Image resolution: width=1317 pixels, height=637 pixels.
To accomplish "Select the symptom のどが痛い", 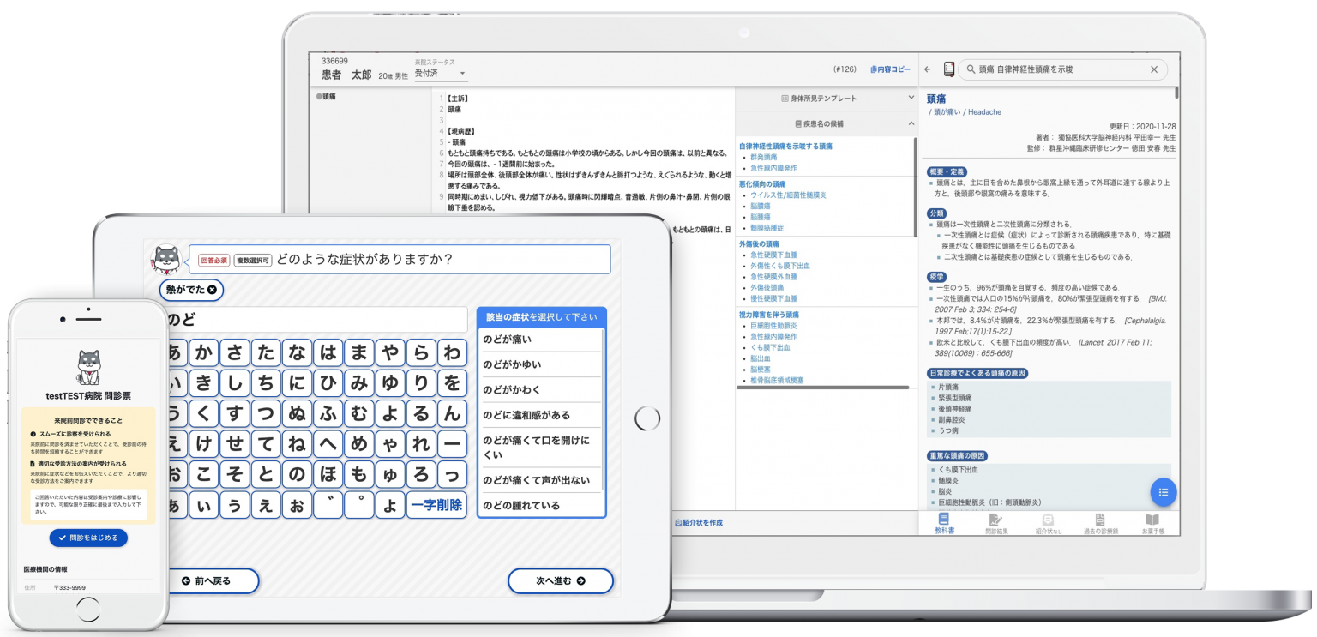I will coord(540,340).
